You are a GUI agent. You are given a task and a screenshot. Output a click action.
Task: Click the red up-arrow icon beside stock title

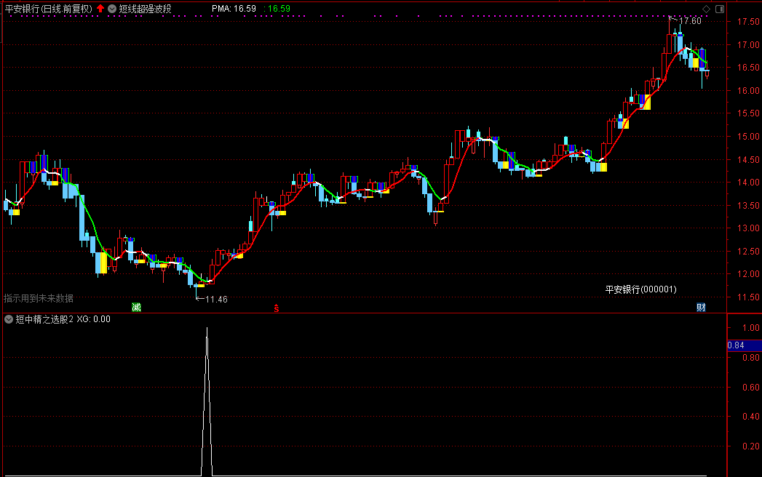pyautogui.click(x=100, y=9)
